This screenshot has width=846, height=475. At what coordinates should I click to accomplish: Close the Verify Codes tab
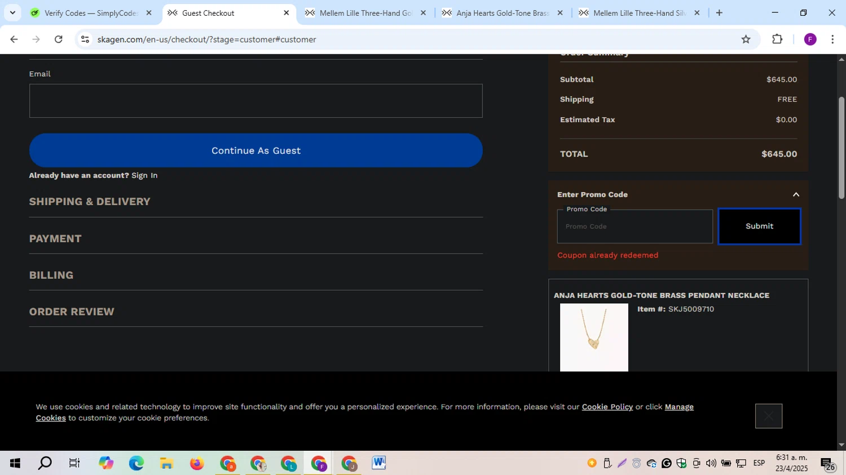(x=149, y=13)
